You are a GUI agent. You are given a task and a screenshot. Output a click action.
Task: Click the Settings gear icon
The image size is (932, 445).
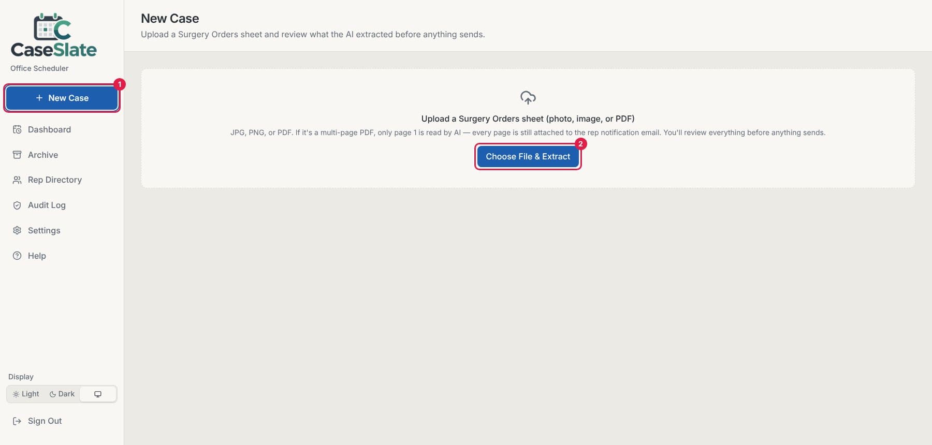pyautogui.click(x=17, y=230)
